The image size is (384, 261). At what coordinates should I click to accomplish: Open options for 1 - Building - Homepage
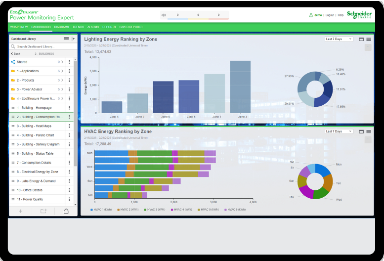point(69,108)
